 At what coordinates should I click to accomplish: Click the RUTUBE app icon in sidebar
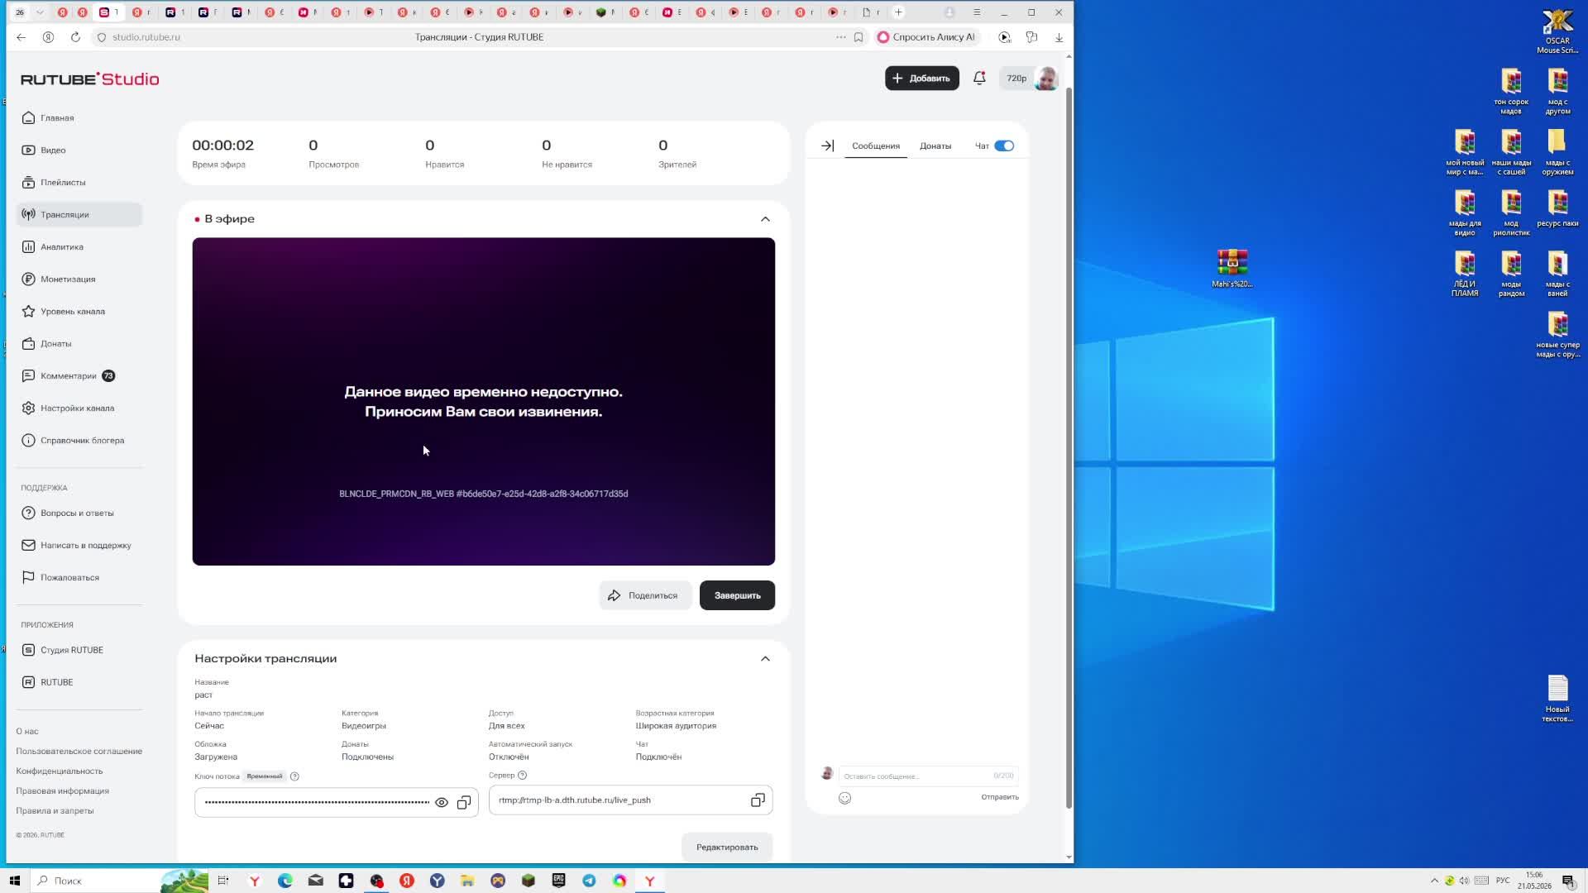point(29,683)
